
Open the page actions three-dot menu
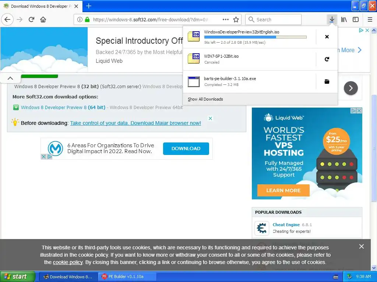click(x=226, y=19)
